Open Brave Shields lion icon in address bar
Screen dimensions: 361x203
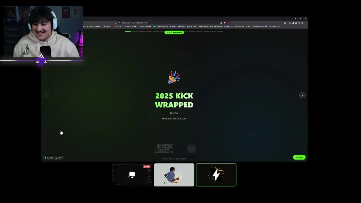coord(225,23)
